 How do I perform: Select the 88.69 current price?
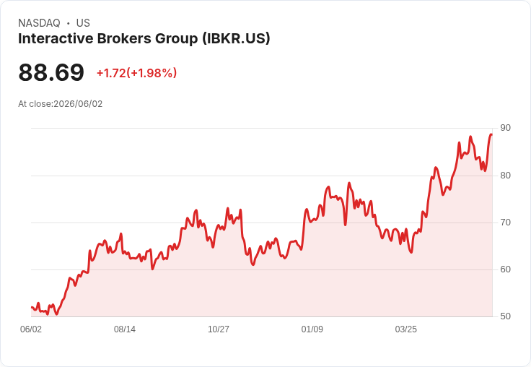click(51, 72)
